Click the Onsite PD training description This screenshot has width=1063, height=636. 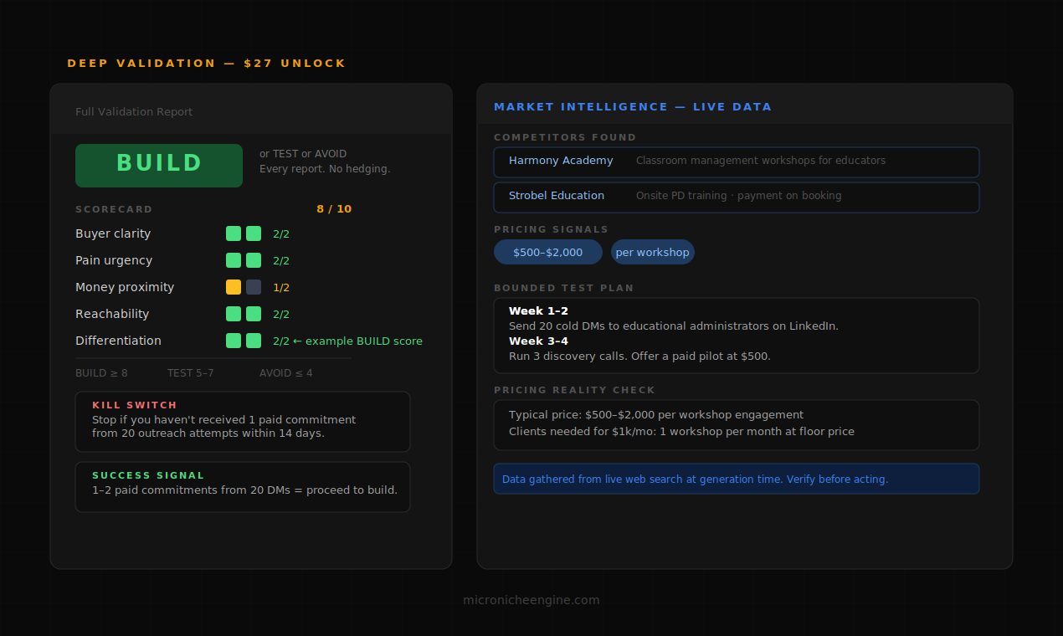(x=739, y=196)
